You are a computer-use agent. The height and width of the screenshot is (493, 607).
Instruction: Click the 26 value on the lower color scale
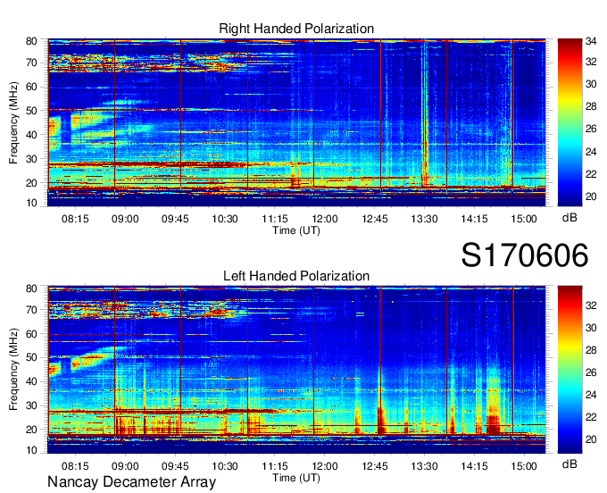[591, 372]
